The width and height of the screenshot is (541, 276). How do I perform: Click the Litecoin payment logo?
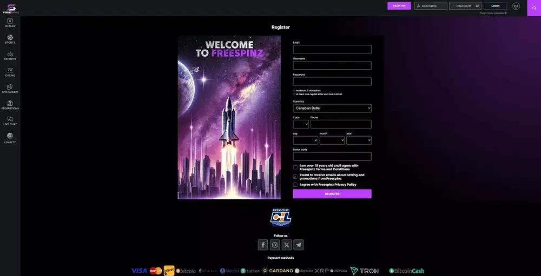point(229,271)
